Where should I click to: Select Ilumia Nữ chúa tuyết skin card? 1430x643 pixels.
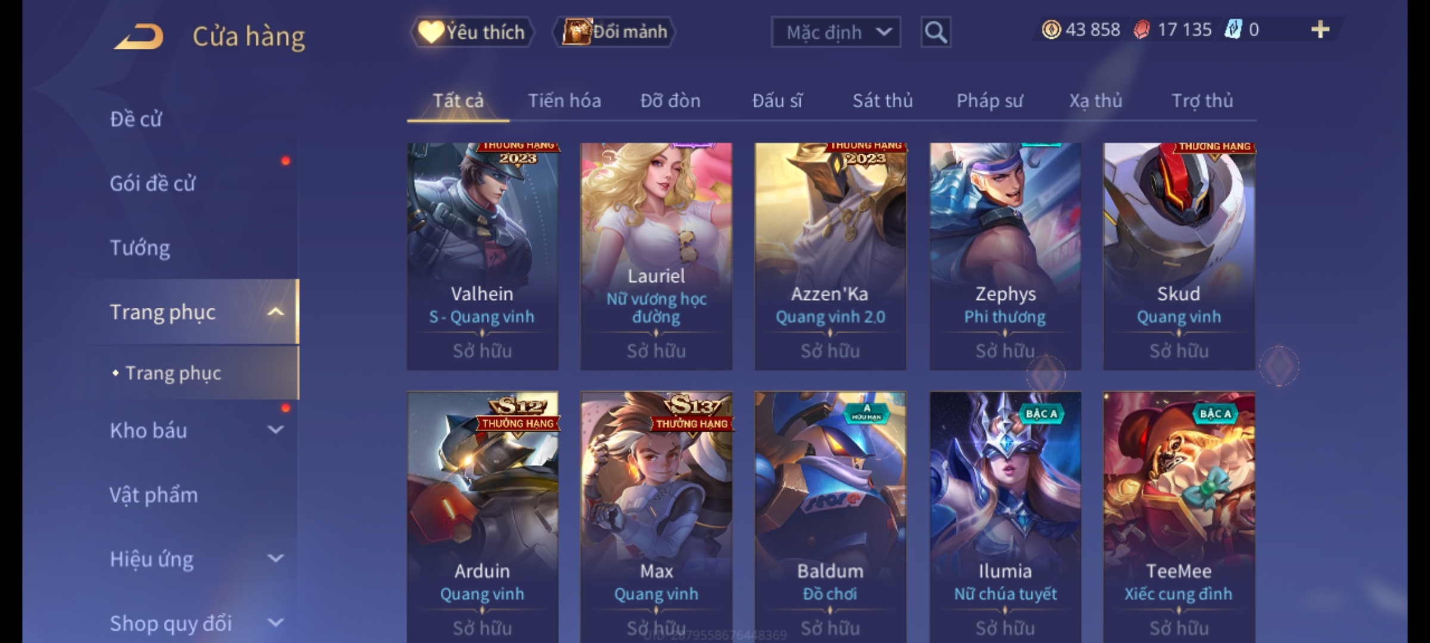(1005, 517)
